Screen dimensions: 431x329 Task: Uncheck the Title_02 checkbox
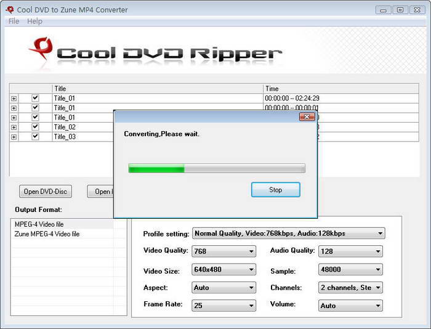(35, 127)
